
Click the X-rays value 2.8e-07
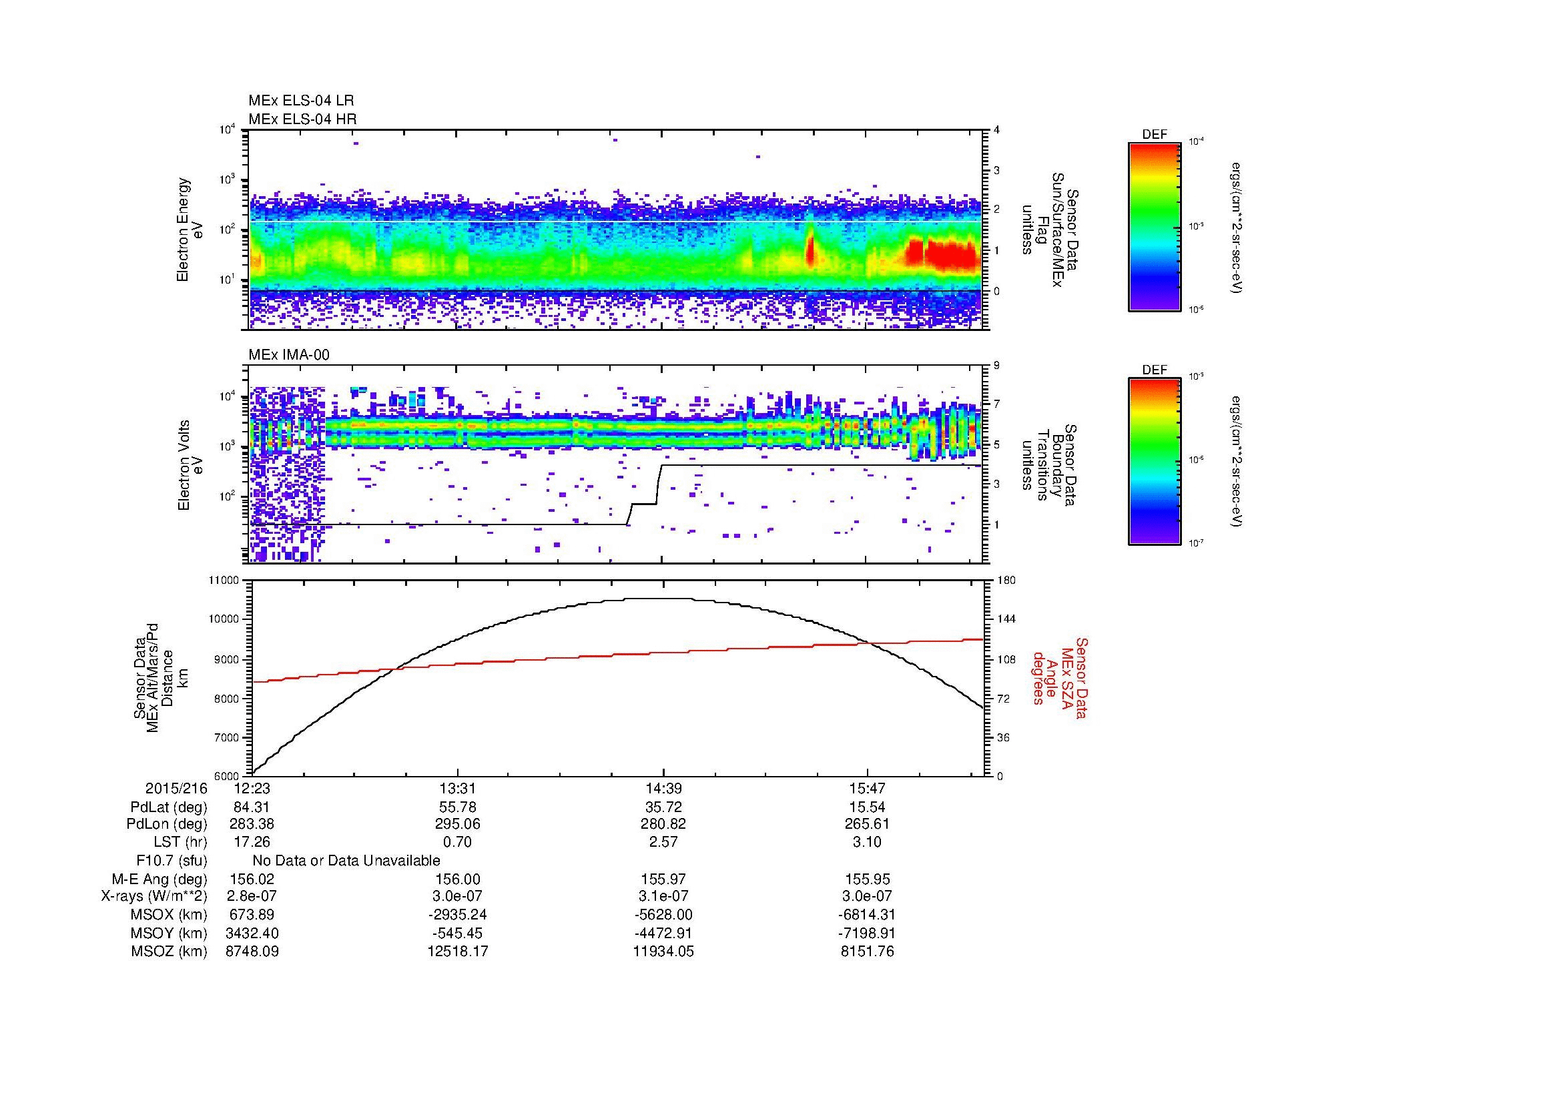pos(252,896)
